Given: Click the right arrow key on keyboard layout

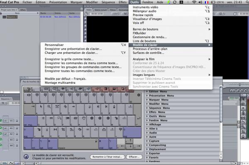Looking at the screenshot, I should [x=137, y=147].
